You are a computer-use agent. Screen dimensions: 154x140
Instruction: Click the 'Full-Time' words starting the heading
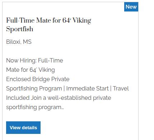click(20, 20)
